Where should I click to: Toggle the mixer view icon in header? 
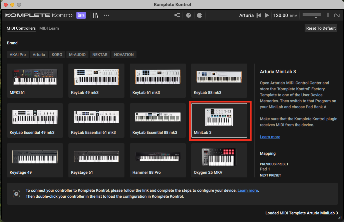(177, 15)
